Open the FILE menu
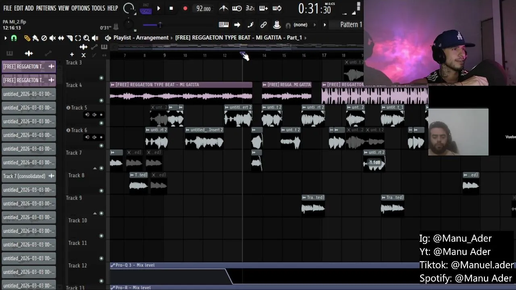The height and width of the screenshot is (290, 516). point(7,8)
